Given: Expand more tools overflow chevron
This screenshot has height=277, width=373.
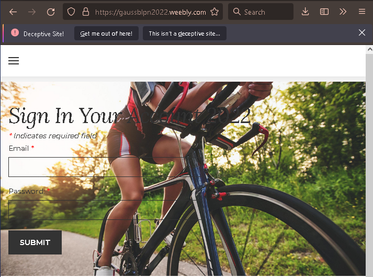Looking at the screenshot, I should (x=343, y=12).
